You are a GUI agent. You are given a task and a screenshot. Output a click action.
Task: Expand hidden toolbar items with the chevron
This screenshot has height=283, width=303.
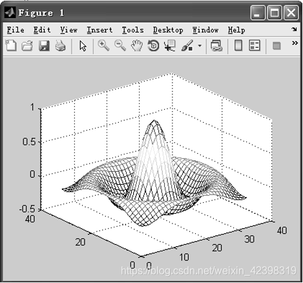pos(295,43)
